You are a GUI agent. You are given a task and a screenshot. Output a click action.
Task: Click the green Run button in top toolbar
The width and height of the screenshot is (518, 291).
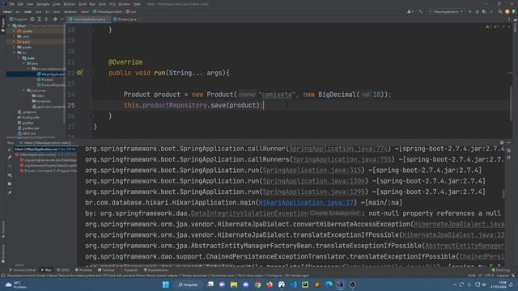(x=469, y=11)
